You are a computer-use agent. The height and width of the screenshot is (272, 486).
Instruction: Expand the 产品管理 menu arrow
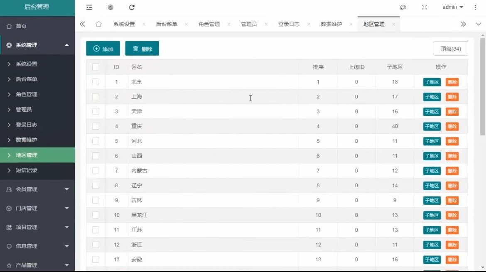click(66, 265)
